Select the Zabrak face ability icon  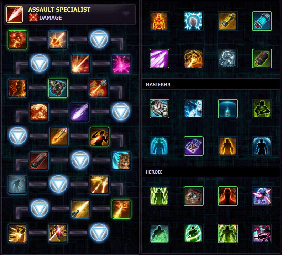pyautogui.click(x=121, y=161)
